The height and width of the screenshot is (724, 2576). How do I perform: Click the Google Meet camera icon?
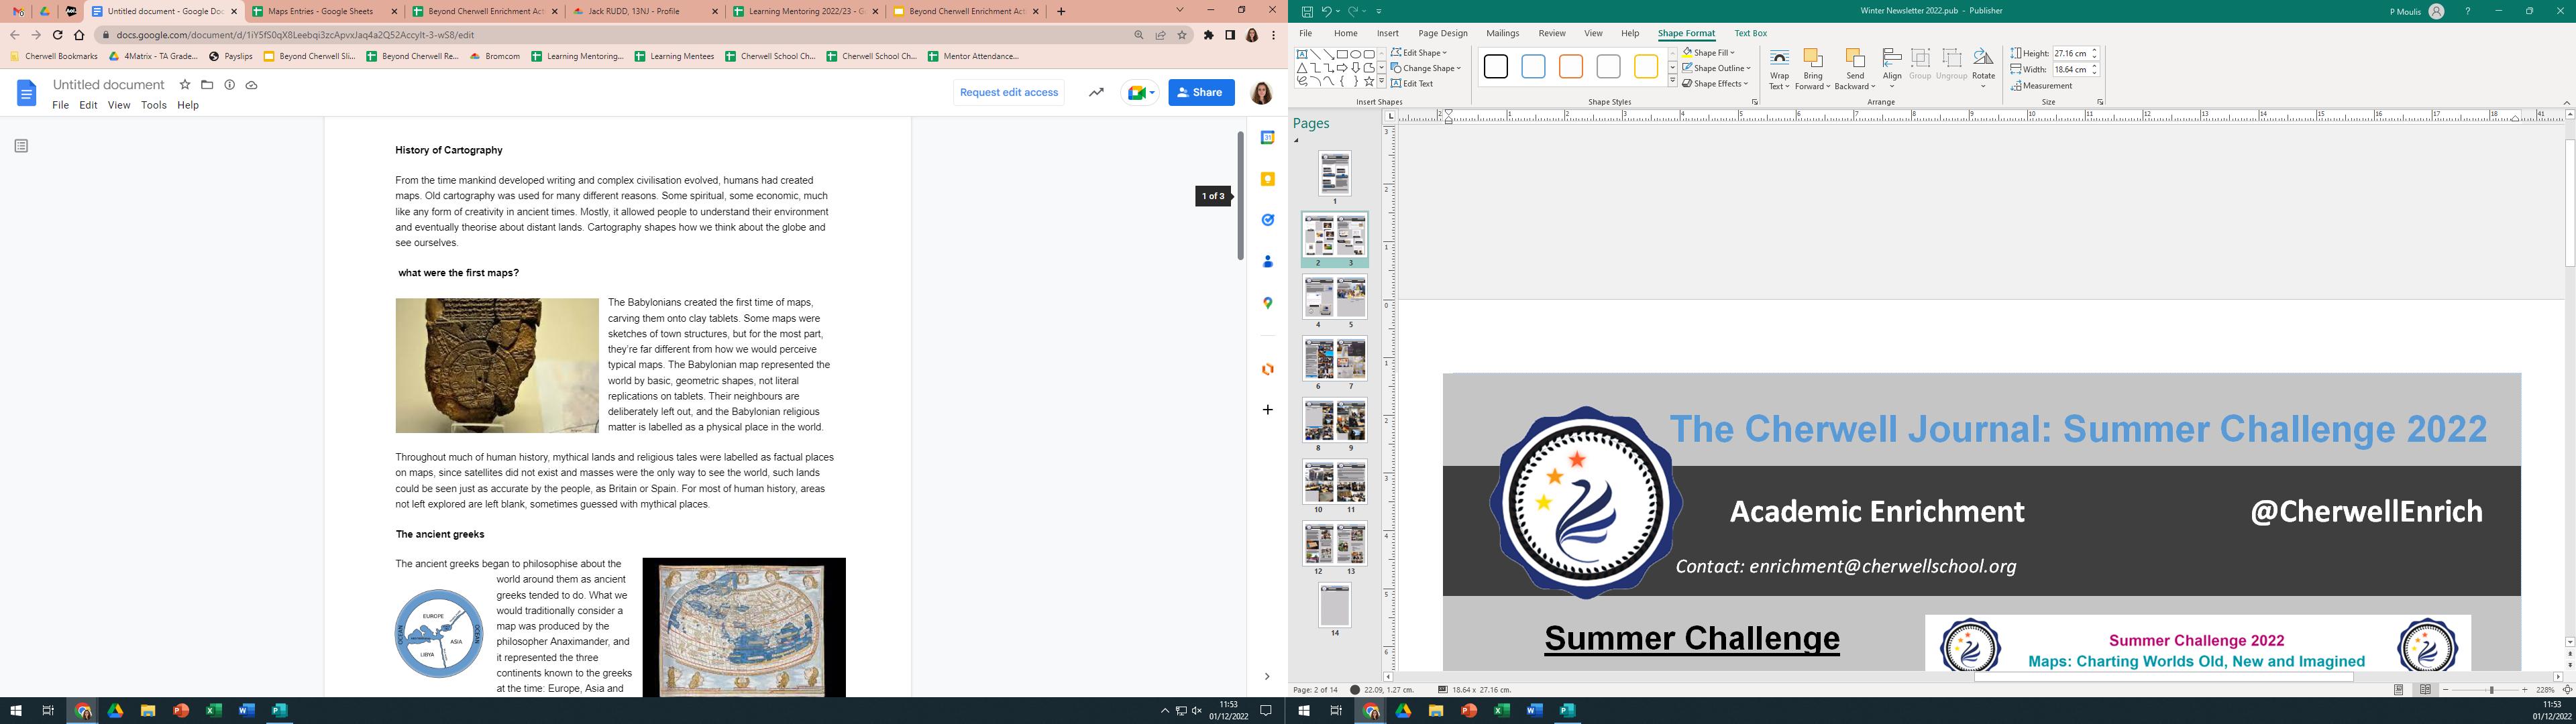tap(1136, 92)
